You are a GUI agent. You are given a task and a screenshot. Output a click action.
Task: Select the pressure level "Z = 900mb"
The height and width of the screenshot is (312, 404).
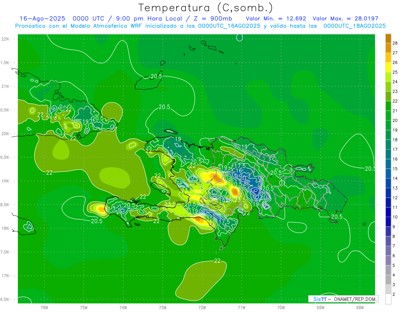(x=213, y=19)
